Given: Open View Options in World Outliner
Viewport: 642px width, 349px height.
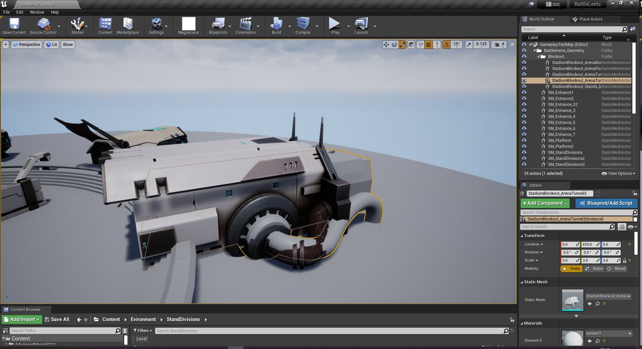Looking at the screenshot, I should (x=618, y=173).
